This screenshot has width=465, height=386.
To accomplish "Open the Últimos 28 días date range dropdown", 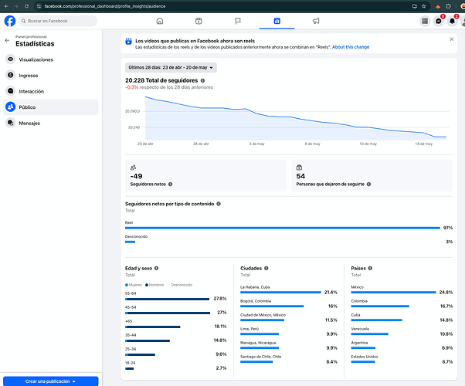I will pos(171,68).
